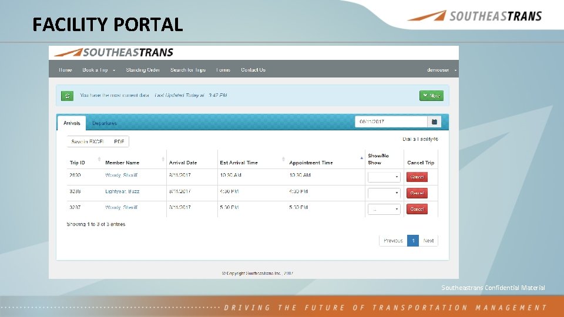Cancel trip 3238
This screenshot has width=564, height=317.
click(417, 193)
